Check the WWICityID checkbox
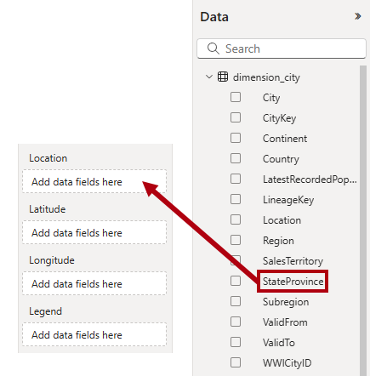The width and height of the screenshot is (370, 376). pyautogui.click(x=236, y=362)
